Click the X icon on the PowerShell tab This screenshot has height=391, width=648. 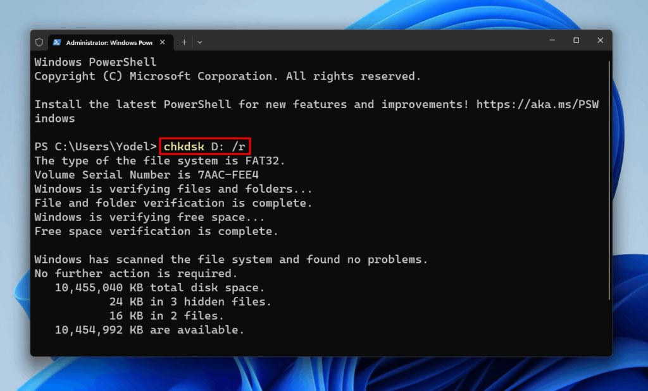tap(162, 42)
